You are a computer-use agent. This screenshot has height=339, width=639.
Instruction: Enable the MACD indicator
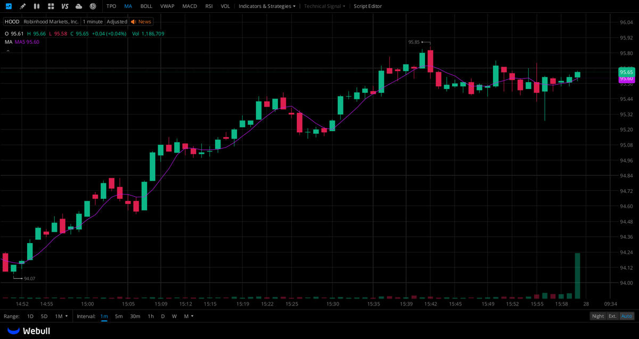[190, 6]
